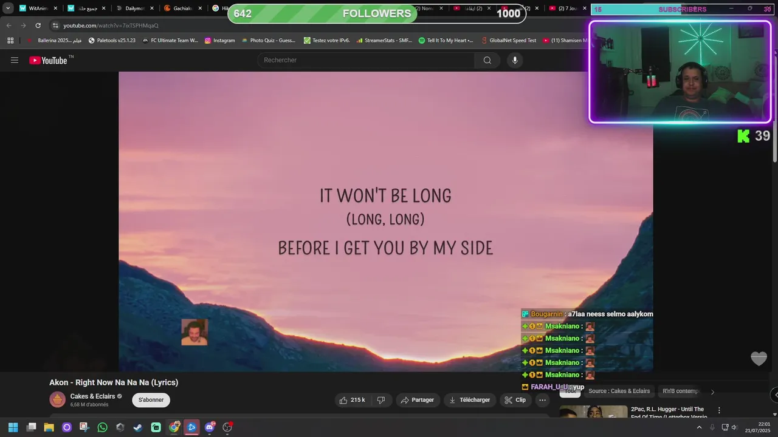The image size is (778, 437).
Task: Open File Explorer from the taskbar
Action: tap(49, 427)
